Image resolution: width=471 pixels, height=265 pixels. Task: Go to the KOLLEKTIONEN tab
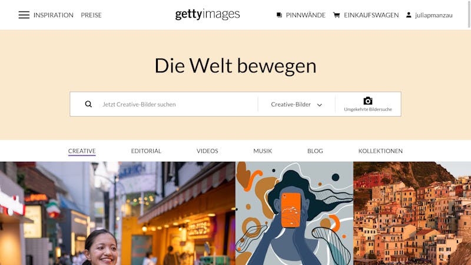pyautogui.click(x=380, y=151)
